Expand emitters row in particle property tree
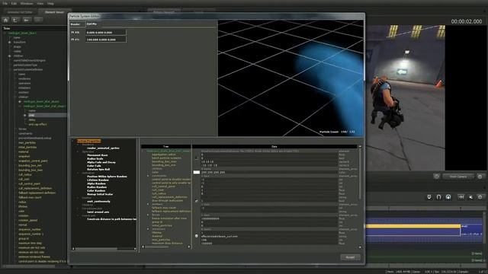Image resolution: width=488 pixels, height=274 pixels. pos(148,204)
